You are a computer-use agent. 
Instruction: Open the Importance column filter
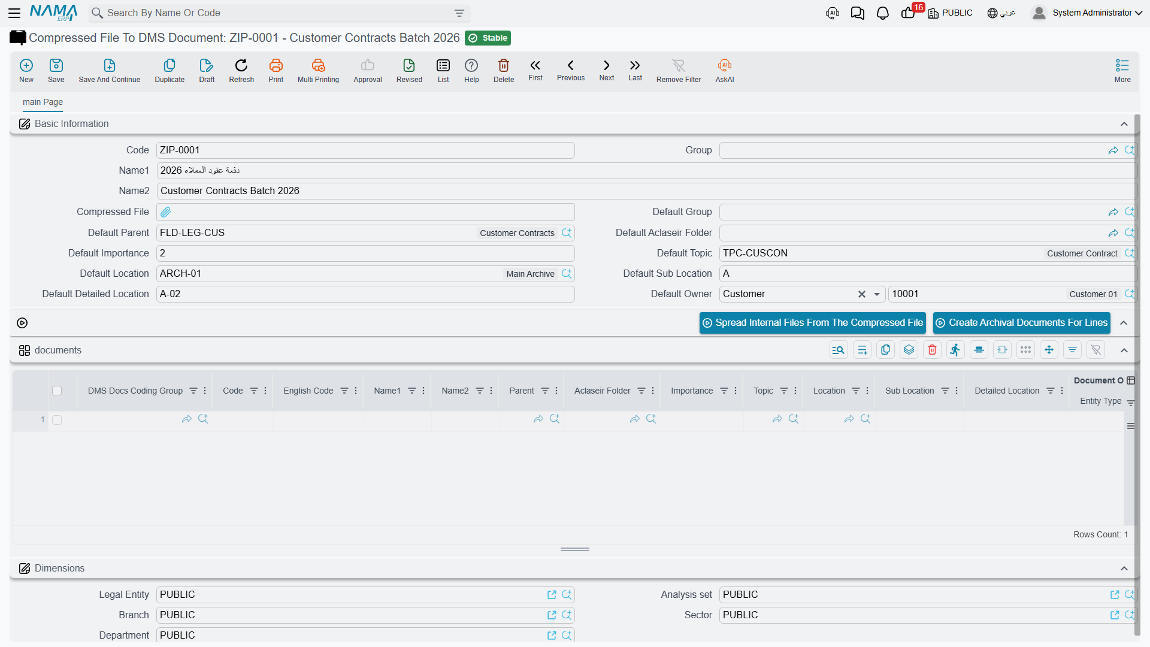[724, 391]
